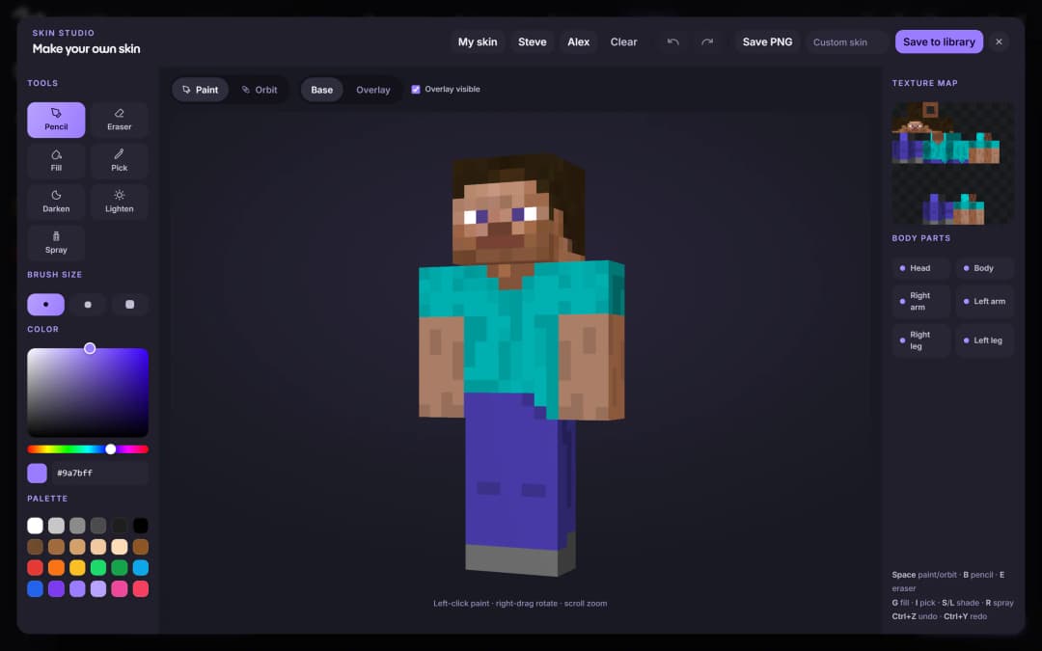Toggle Right arm visibility
The width and height of the screenshot is (1042, 651).
[920, 301]
